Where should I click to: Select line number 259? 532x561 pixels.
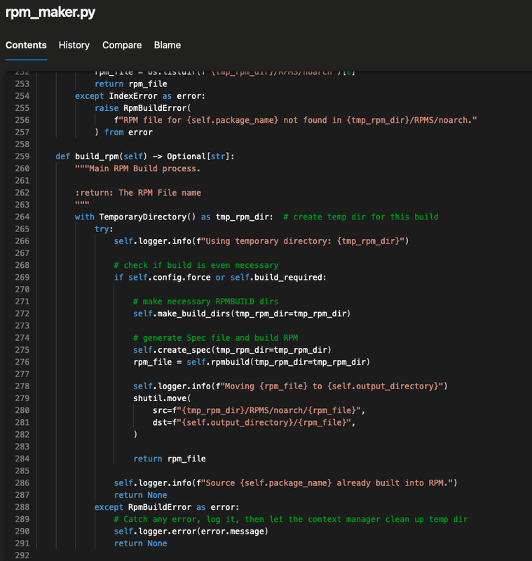point(22,156)
